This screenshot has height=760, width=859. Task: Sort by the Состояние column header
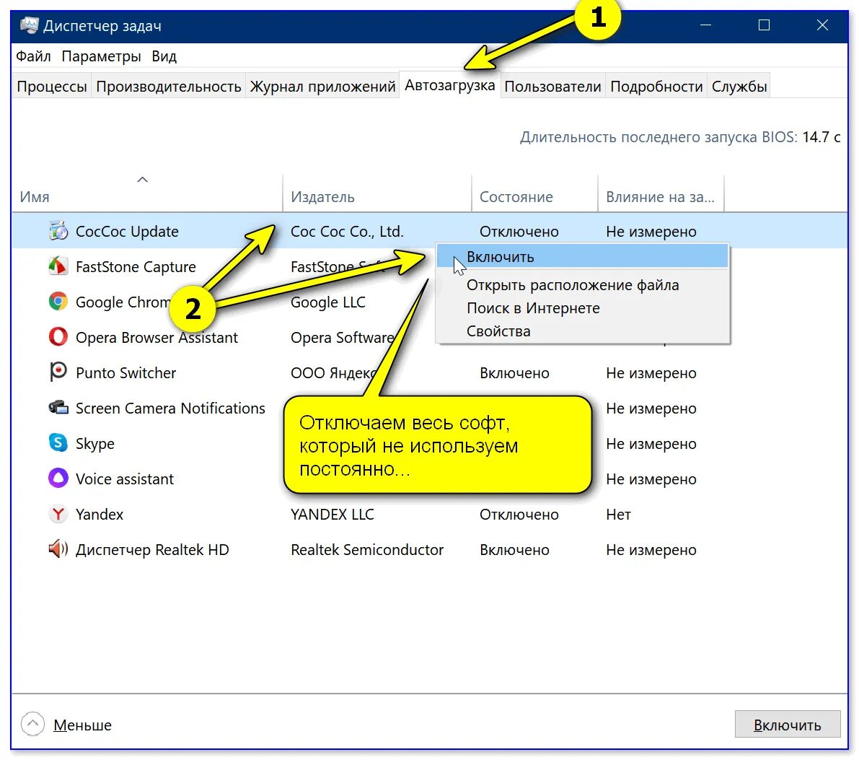coord(534,193)
